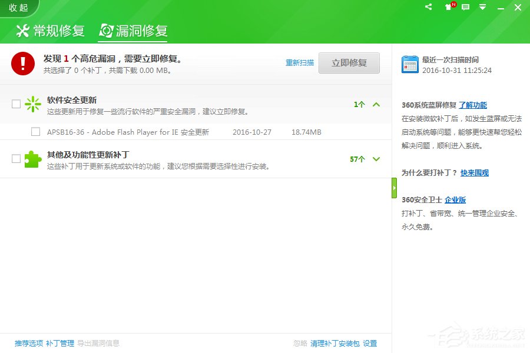Viewport: 530px width, 353px height.
Task: Click the 重新扫描 link to rescan
Action: 300,62
